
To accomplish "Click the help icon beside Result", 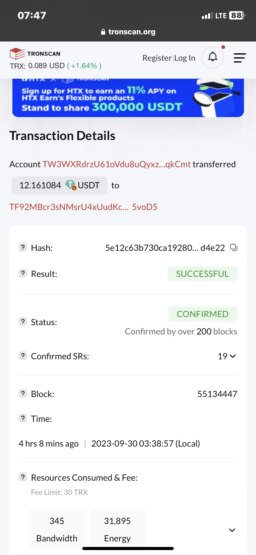I will coord(23,273).
